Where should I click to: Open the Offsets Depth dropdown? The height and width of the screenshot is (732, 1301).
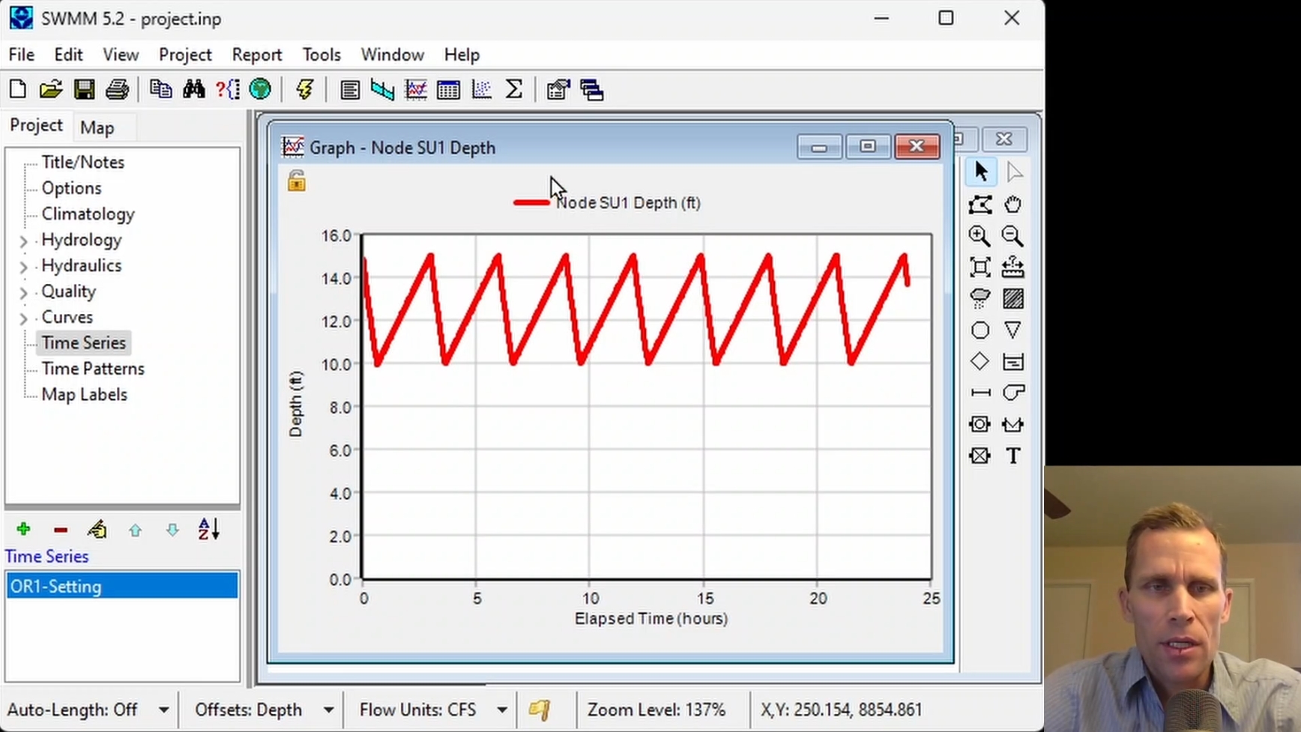pos(328,710)
